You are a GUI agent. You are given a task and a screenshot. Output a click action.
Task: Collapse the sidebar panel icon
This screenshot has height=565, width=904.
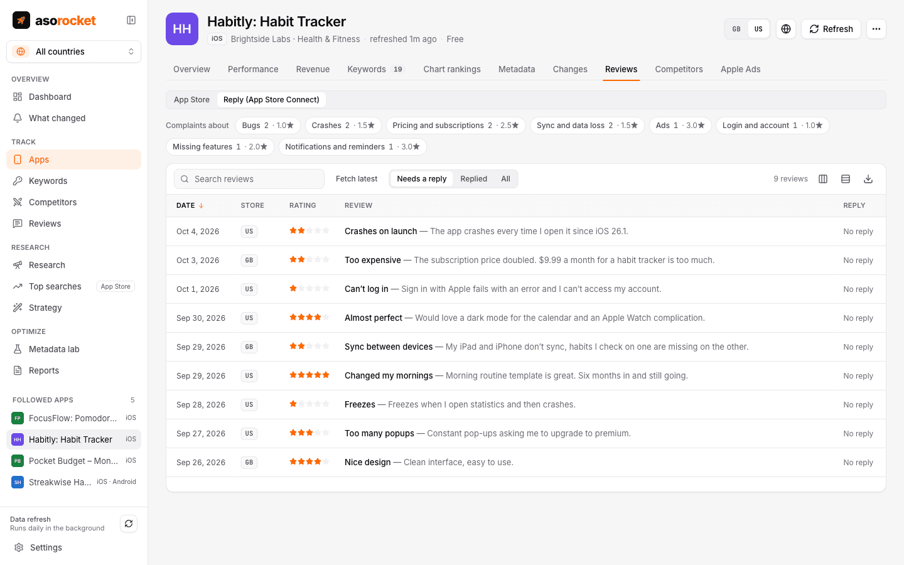point(131,20)
